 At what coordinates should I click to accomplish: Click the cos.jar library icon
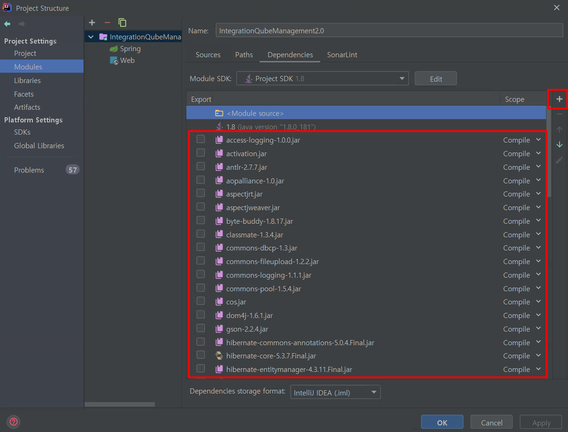[219, 302]
